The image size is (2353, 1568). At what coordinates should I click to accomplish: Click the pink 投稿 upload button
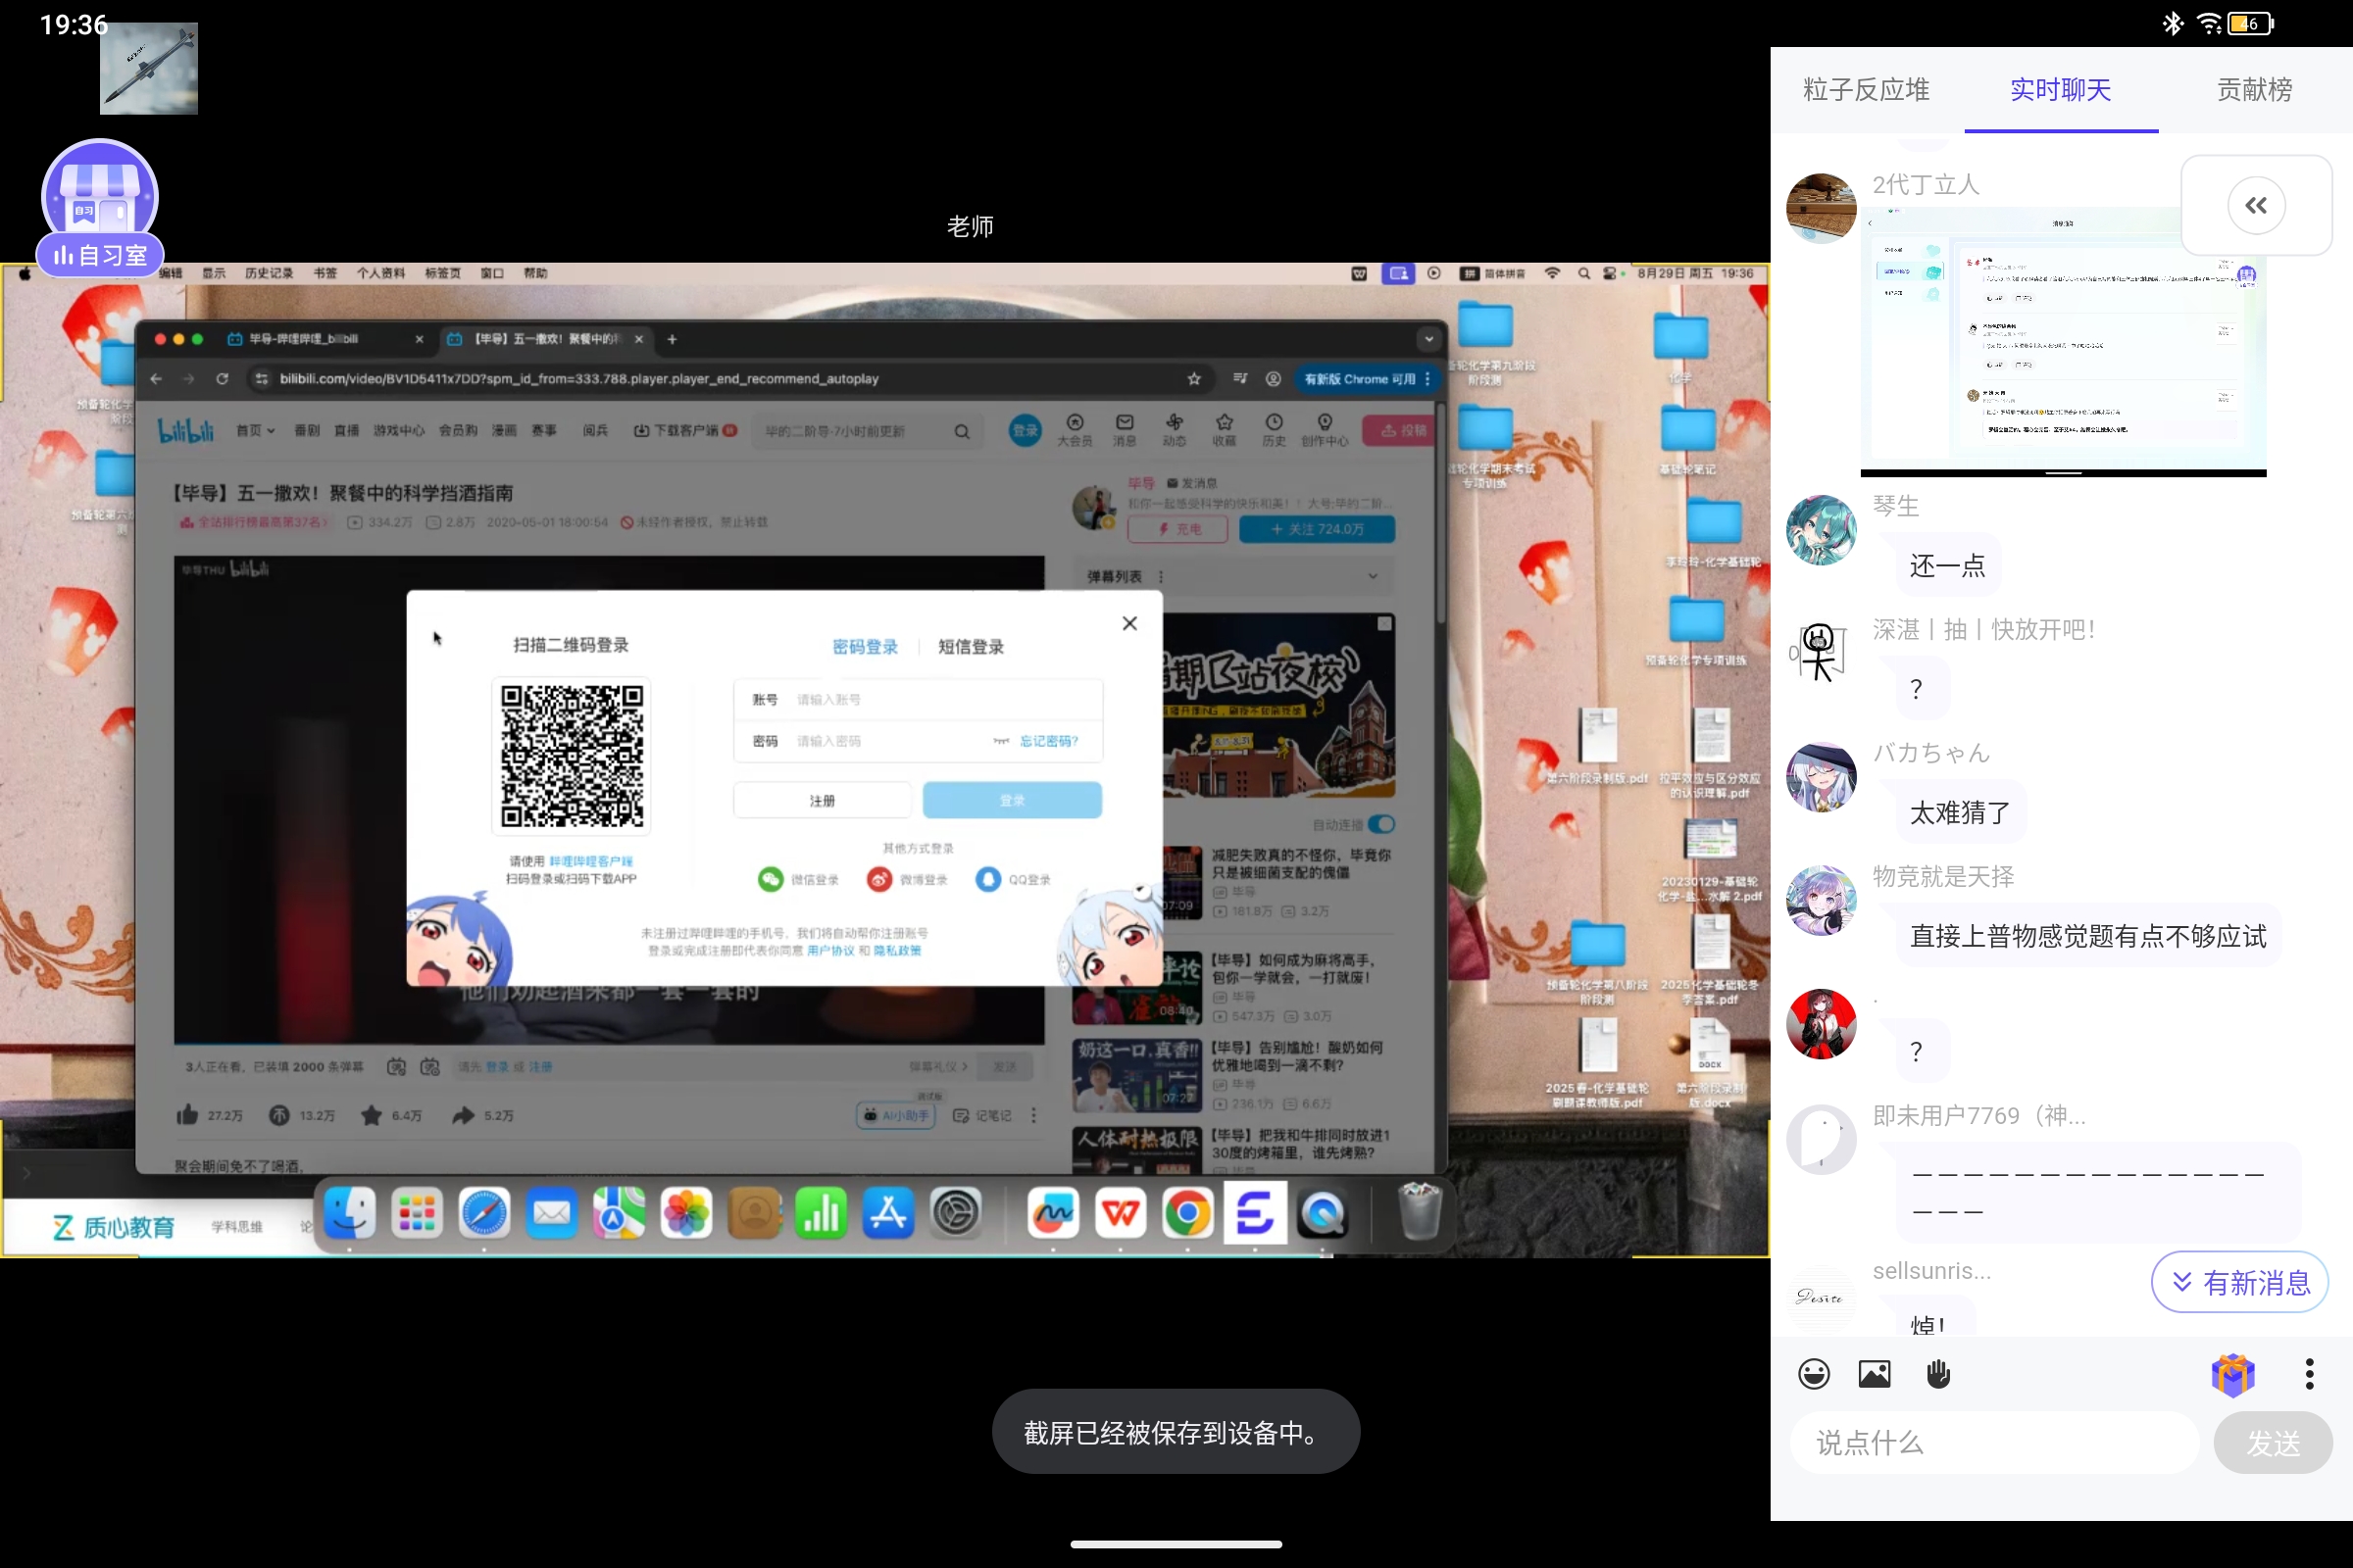click(x=1401, y=430)
